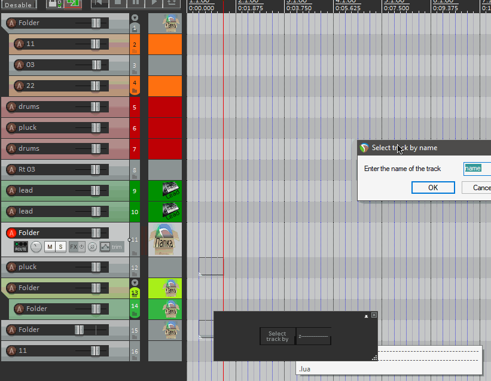Viewport: 491px width, 381px height.
Task: Click trim automation mode on track 11
Action: 117,247
